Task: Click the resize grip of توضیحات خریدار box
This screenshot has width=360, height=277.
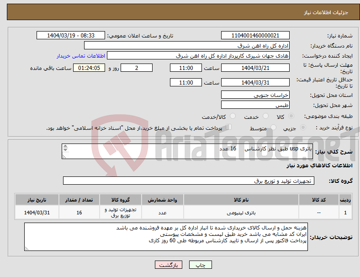Action: [26, 249]
